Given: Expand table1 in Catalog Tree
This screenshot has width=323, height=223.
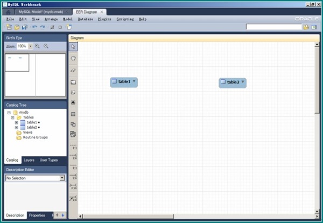Looking at the screenshot, I should click(x=17, y=123).
